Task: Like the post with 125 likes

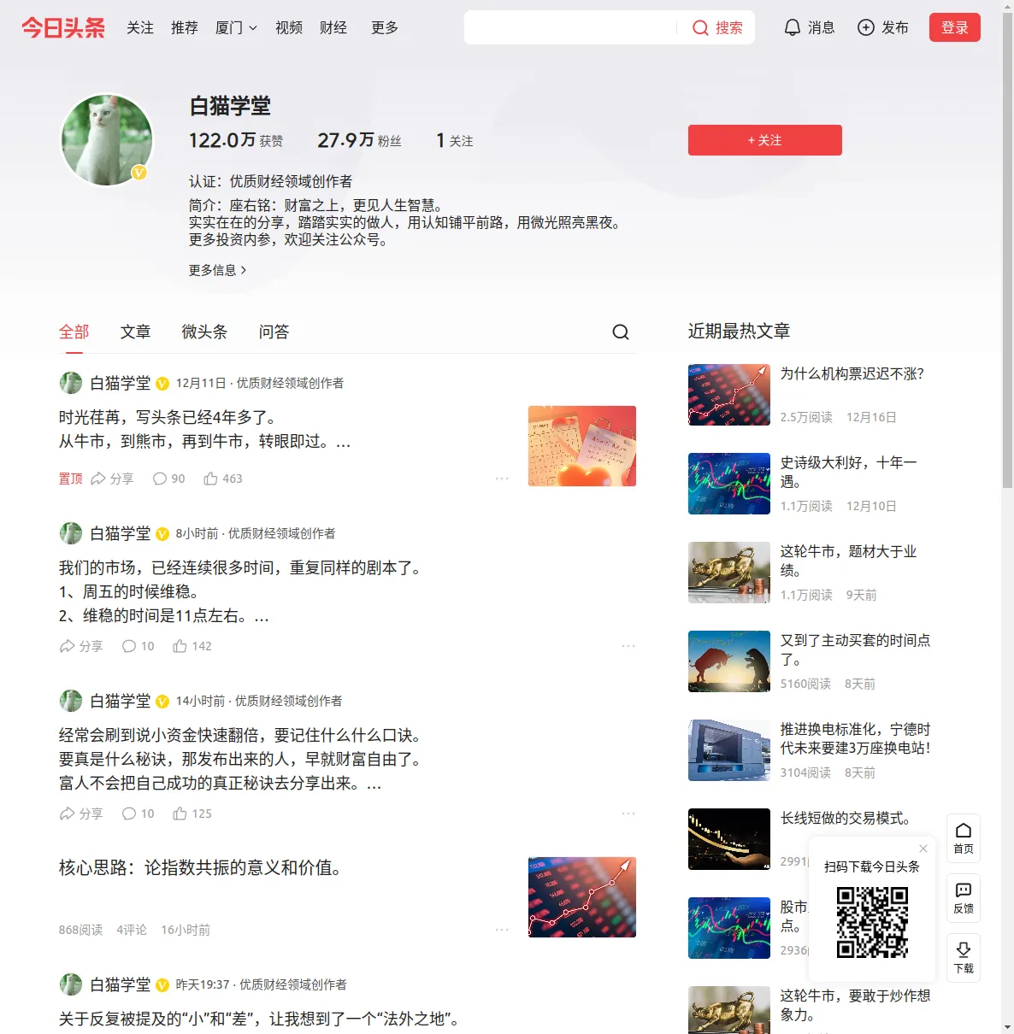Action: tap(192, 814)
